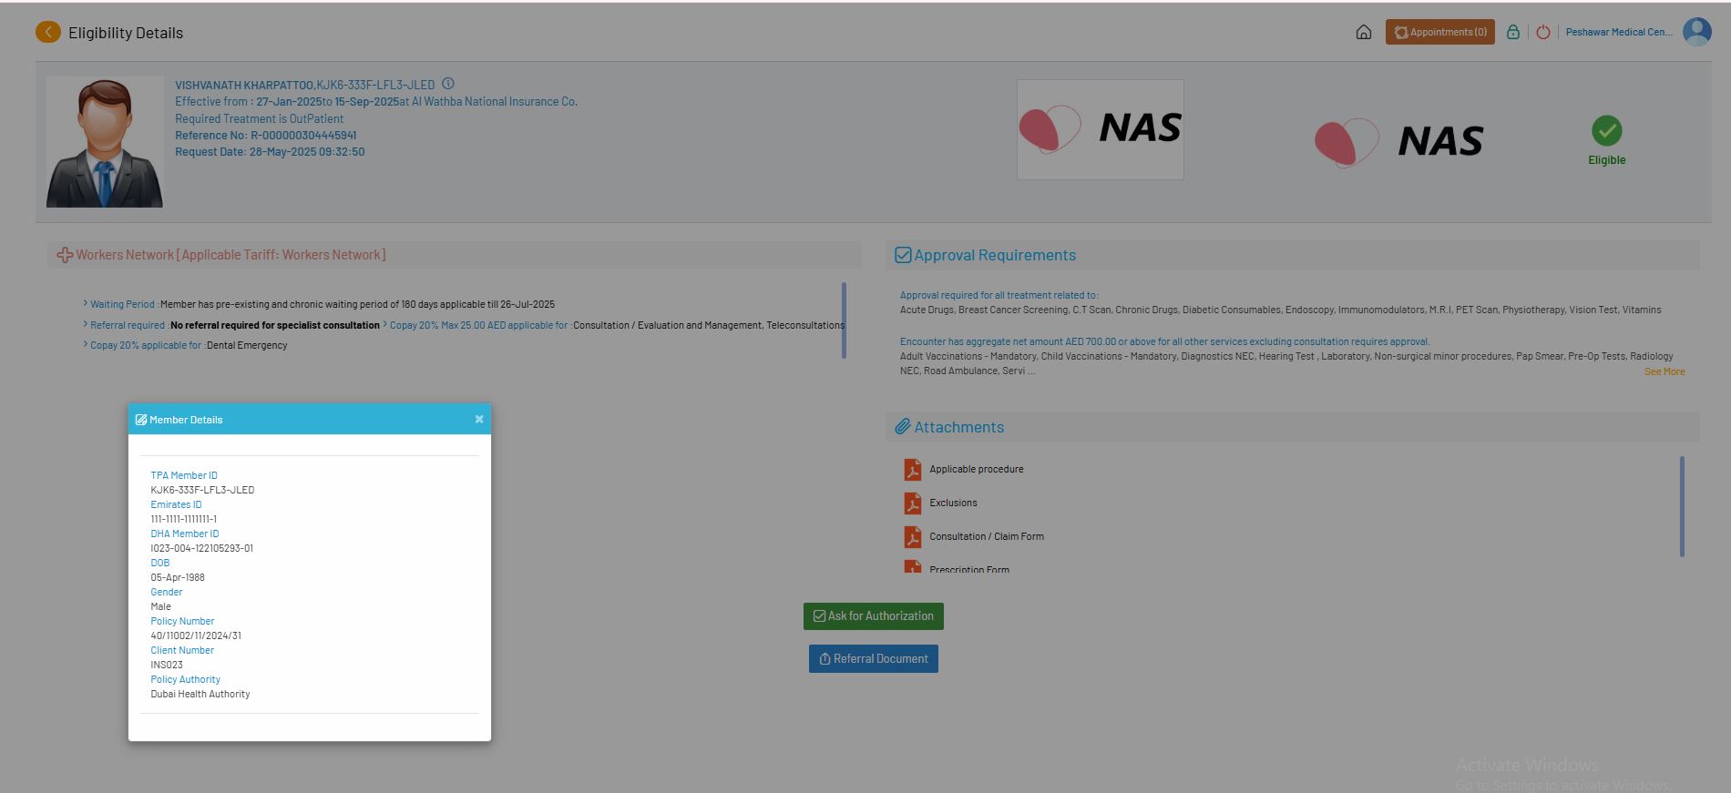Click the unboxed NAS logo beside Eligible
Image resolution: width=1731 pixels, height=793 pixels.
click(1399, 141)
